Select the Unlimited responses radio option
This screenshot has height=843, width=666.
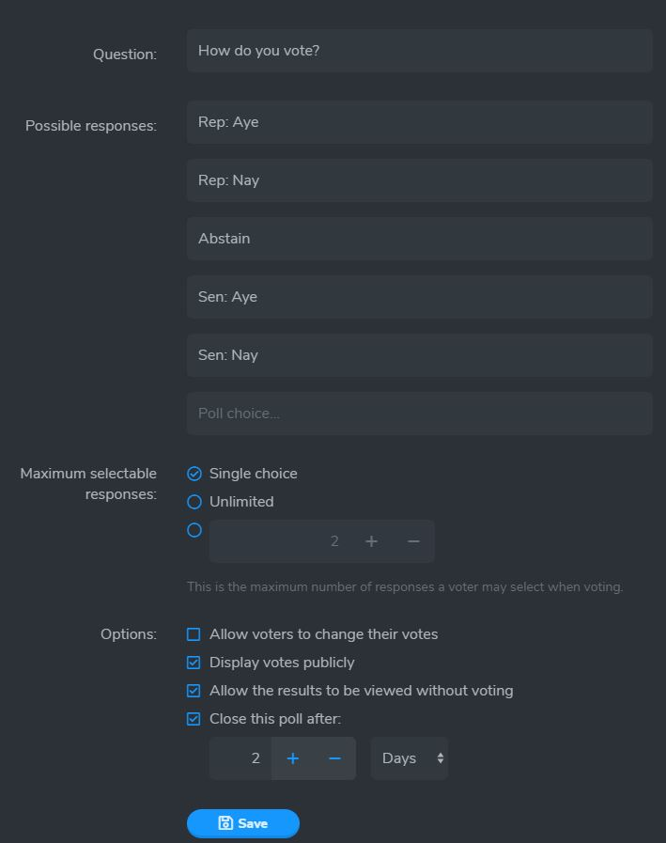pyautogui.click(x=194, y=502)
